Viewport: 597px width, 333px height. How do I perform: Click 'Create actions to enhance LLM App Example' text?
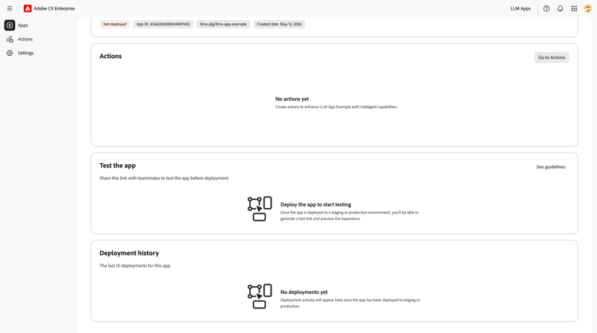pyautogui.click(x=336, y=107)
